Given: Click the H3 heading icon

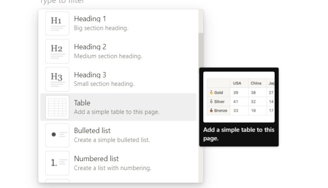Looking at the screenshot, I should click(57, 79).
